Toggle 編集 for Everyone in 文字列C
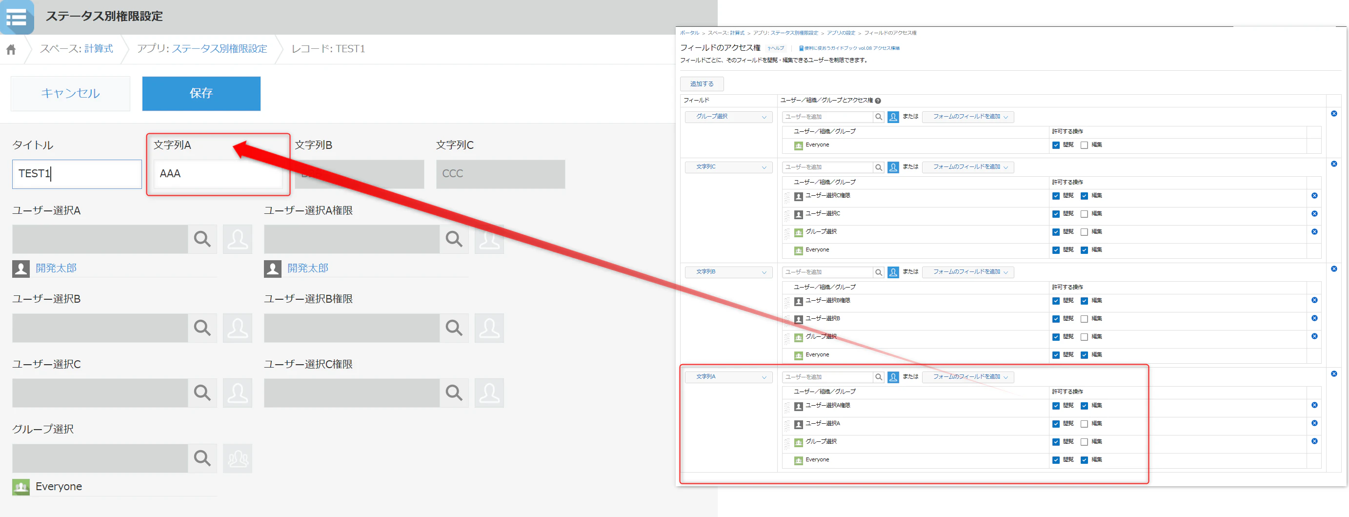The width and height of the screenshot is (1349, 517). [x=1084, y=250]
